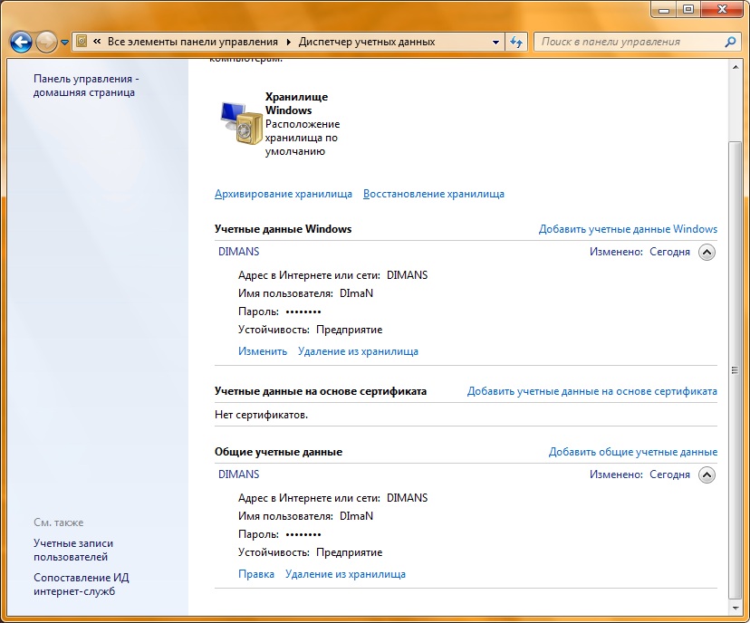Click 'Добавить общие учетные данные'
Screen dimensions: 750x623
click(633, 452)
